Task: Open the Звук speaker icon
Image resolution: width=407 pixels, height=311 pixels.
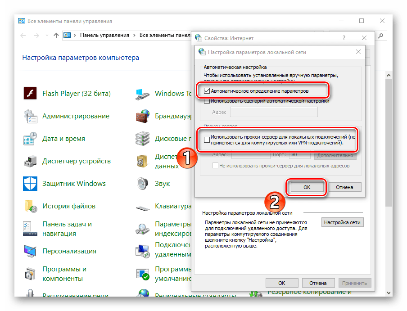Action: [143, 184]
